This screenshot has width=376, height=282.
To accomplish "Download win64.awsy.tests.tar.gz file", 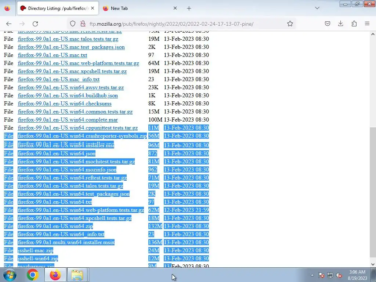I will click(x=71, y=87).
